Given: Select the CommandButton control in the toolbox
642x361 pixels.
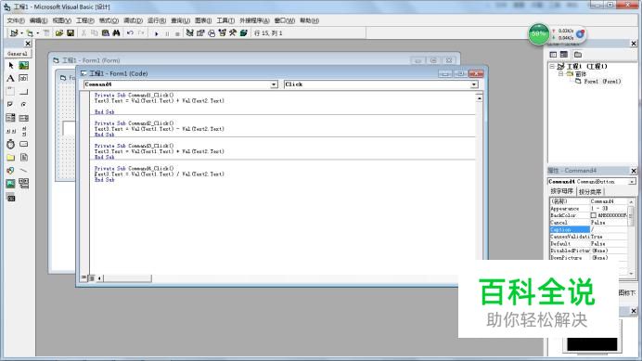Looking at the screenshot, I should (24, 91).
